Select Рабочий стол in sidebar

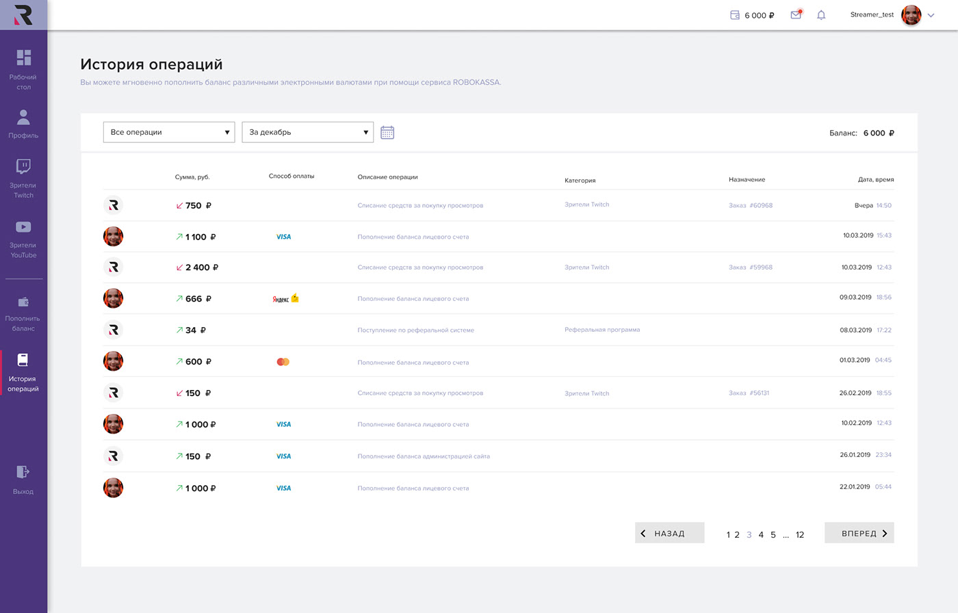pos(23,69)
